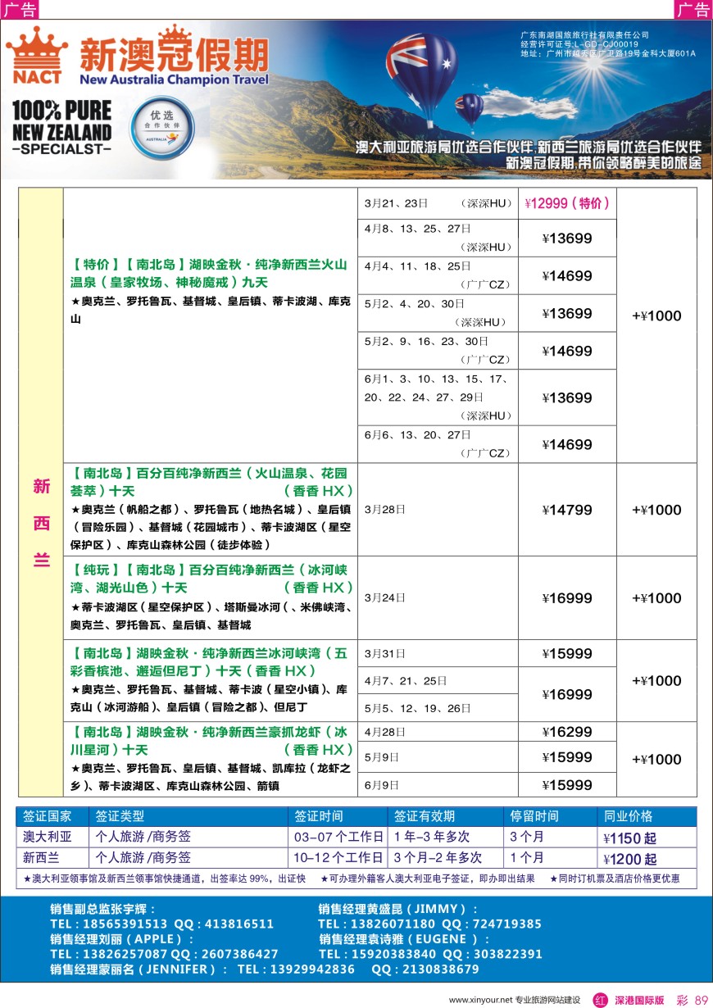Click date cell 6月6、13、20、27日
The height and width of the screenshot is (1008, 713).
(438, 444)
